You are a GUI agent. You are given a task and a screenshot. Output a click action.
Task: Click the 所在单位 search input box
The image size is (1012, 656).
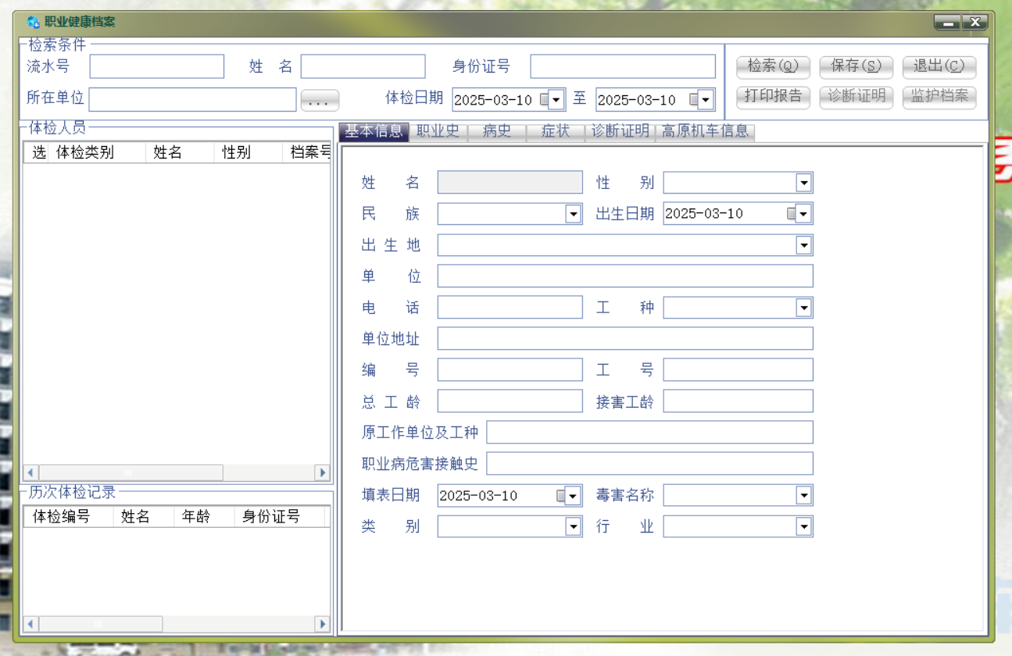point(193,99)
